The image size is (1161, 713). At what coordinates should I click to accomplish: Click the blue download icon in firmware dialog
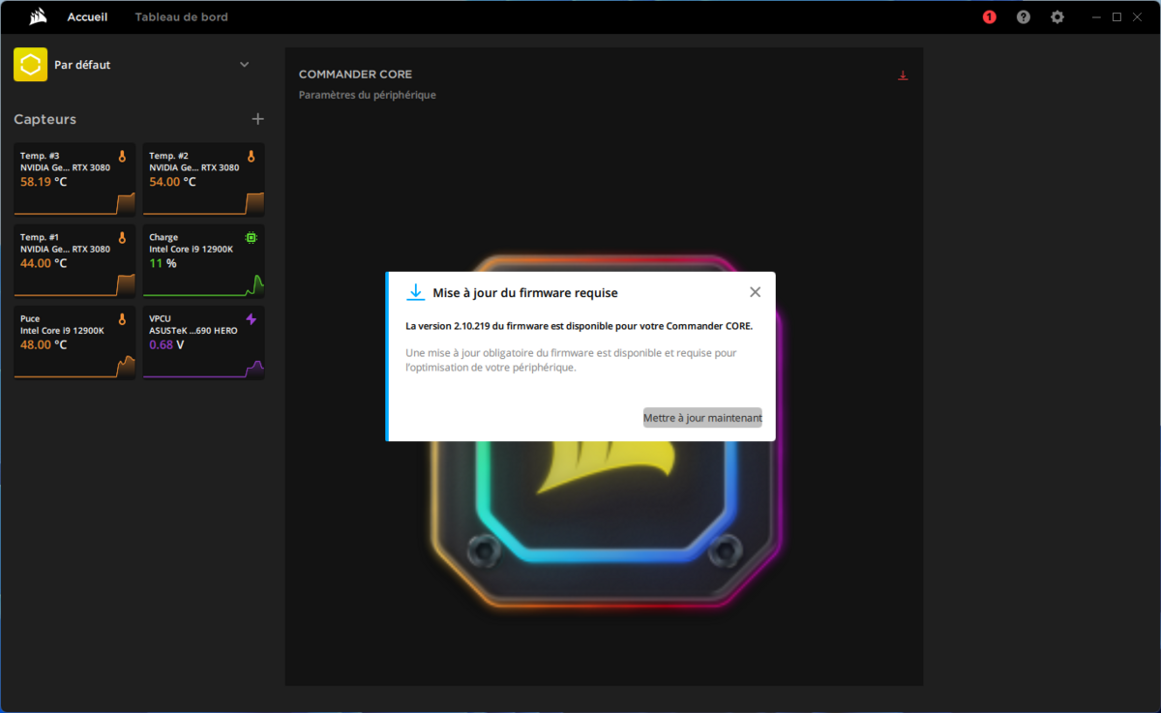pos(416,292)
